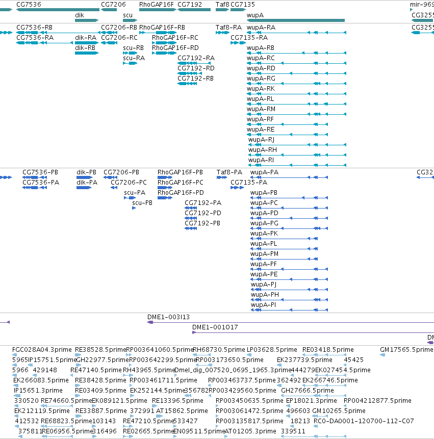
Task: Open the wupA-RA transcript
Action: (x=261, y=28)
